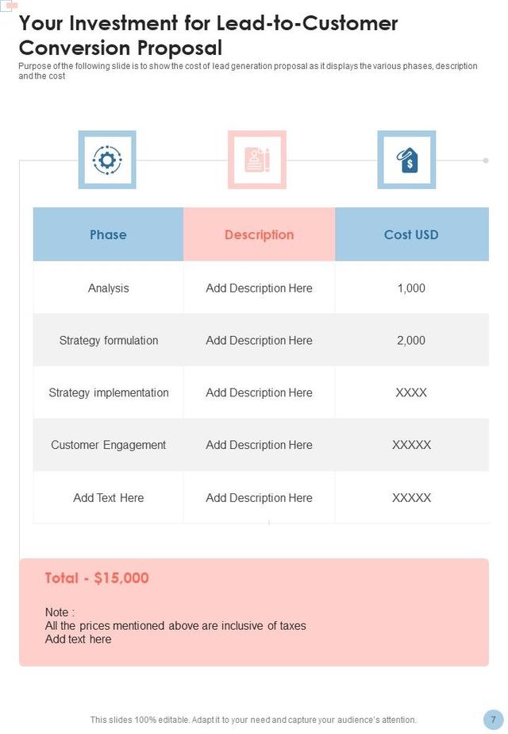The image size is (508, 734).
Task: Select the Phase column header
Action: 108,234
